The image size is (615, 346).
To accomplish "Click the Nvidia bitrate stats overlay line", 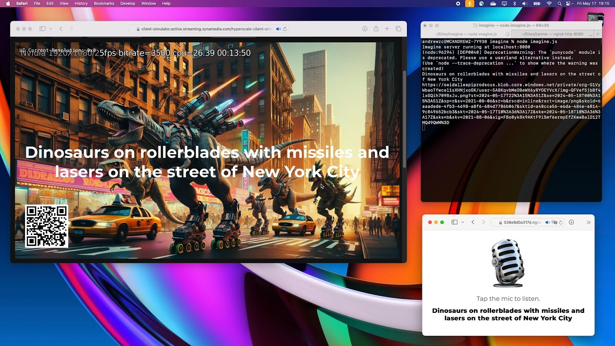I will [x=135, y=53].
